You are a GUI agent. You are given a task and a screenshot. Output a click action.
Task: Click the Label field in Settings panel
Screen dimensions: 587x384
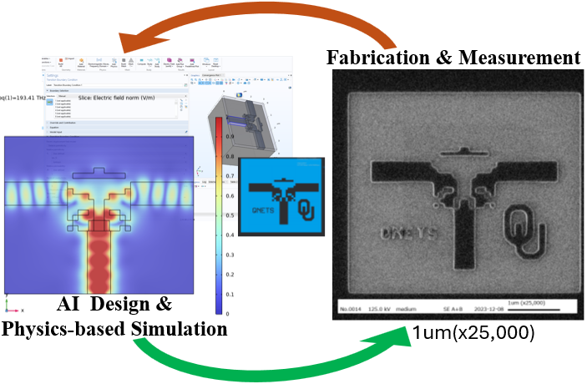pyautogui.click(x=117, y=85)
